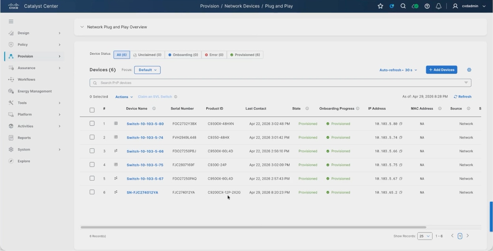Open the help question mark icon
The width and height of the screenshot is (493, 251).
(x=427, y=6)
